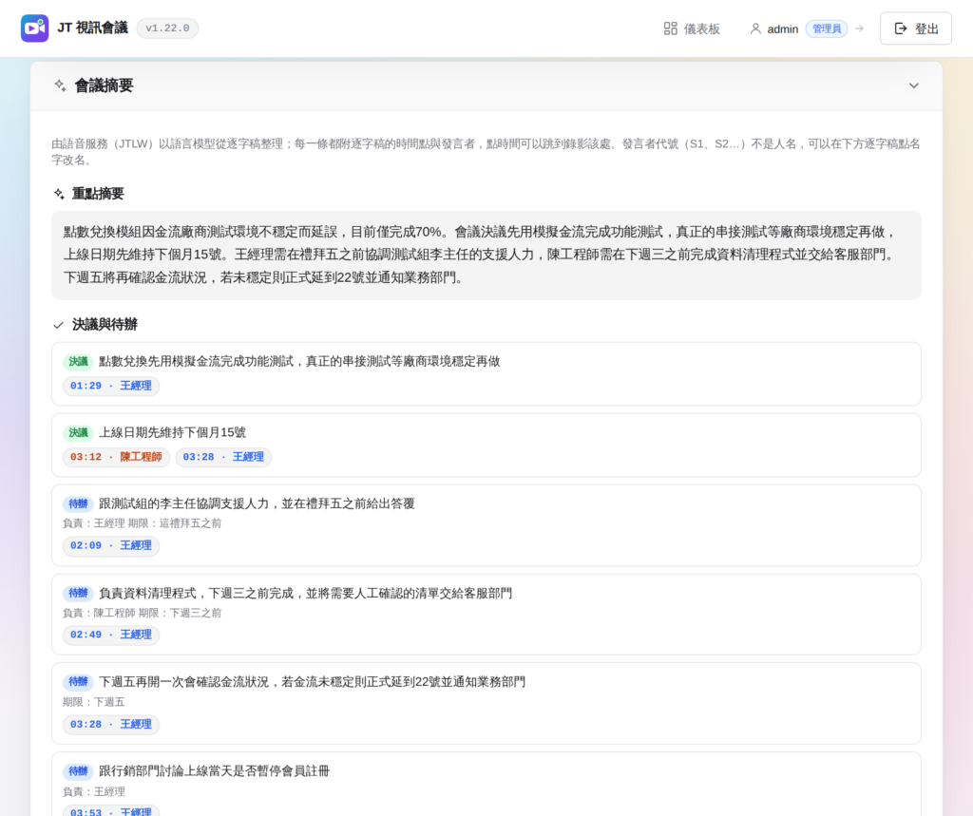This screenshot has height=816, width=973.
Task: Jump to 03:53 王經理 timestamp
Action: tap(111, 810)
